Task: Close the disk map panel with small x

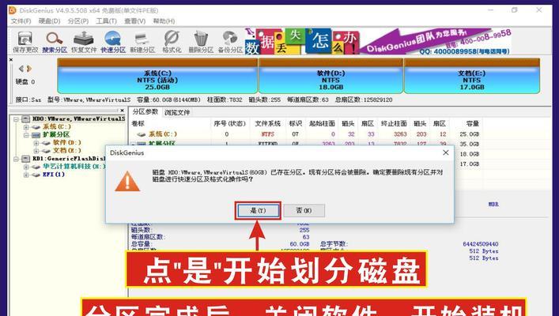Action: [x=11, y=60]
